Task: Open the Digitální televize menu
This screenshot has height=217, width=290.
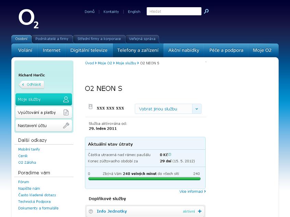Action: tap(89, 50)
